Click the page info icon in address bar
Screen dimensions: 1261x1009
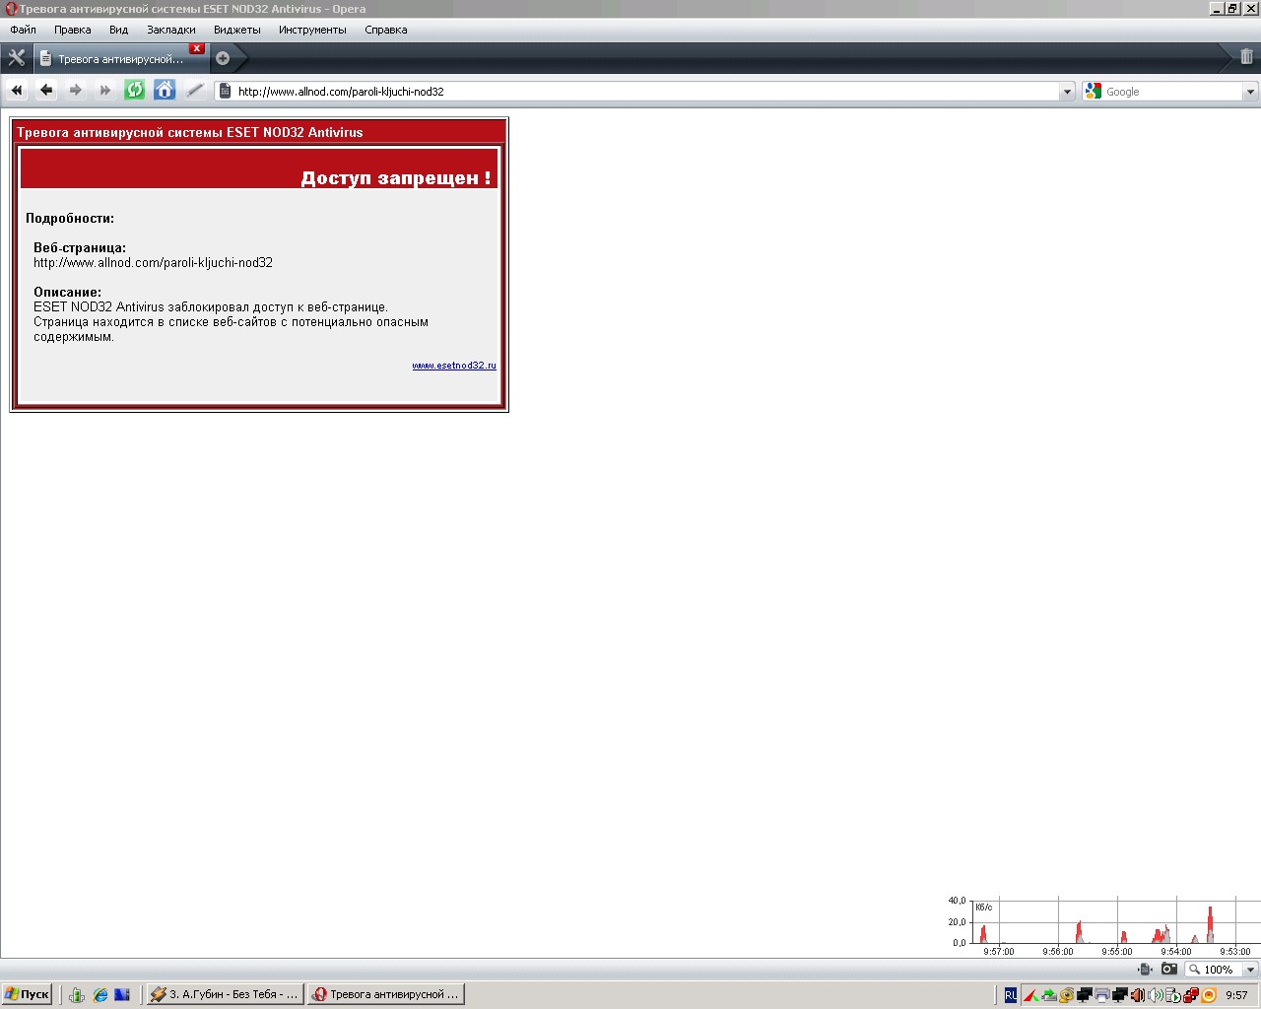click(225, 91)
